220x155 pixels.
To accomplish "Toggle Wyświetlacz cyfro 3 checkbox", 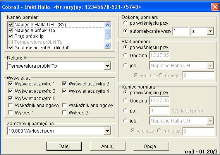I will (x=11, y=91).
